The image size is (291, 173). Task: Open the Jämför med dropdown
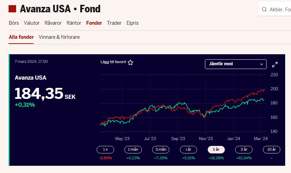(236, 64)
